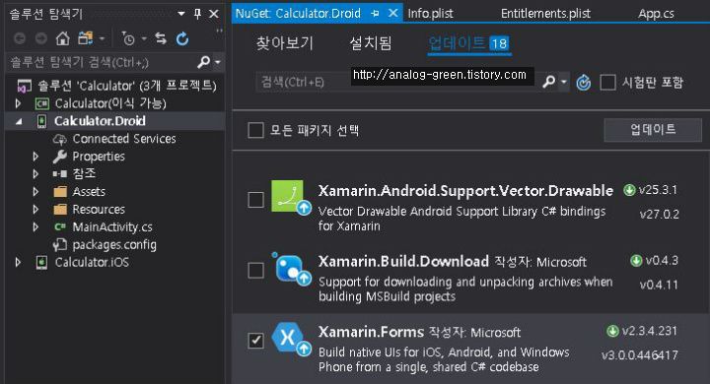Expand the Calculator.iOS project node
The height and width of the screenshot is (384, 710).
18,262
